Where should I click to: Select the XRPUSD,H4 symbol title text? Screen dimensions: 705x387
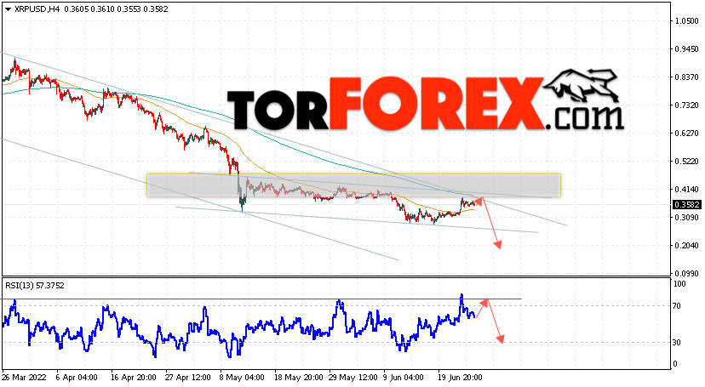pyautogui.click(x=37, y=9)
